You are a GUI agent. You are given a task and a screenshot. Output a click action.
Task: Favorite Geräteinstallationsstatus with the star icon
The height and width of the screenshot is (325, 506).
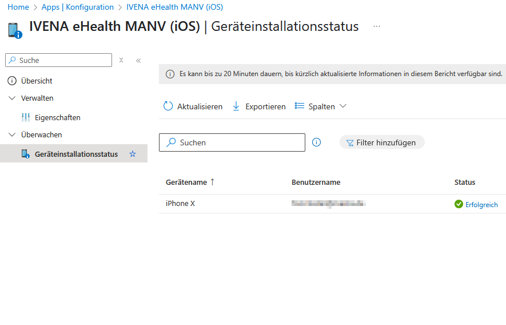pos(133,154)
